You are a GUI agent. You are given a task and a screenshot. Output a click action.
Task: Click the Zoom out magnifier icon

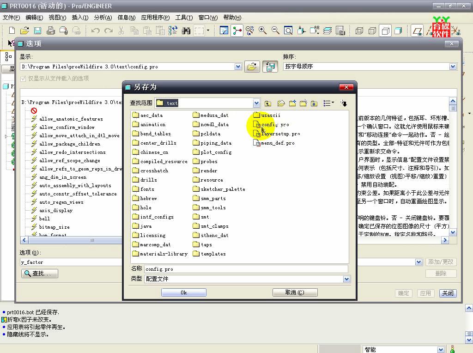(x=275, y=30)
